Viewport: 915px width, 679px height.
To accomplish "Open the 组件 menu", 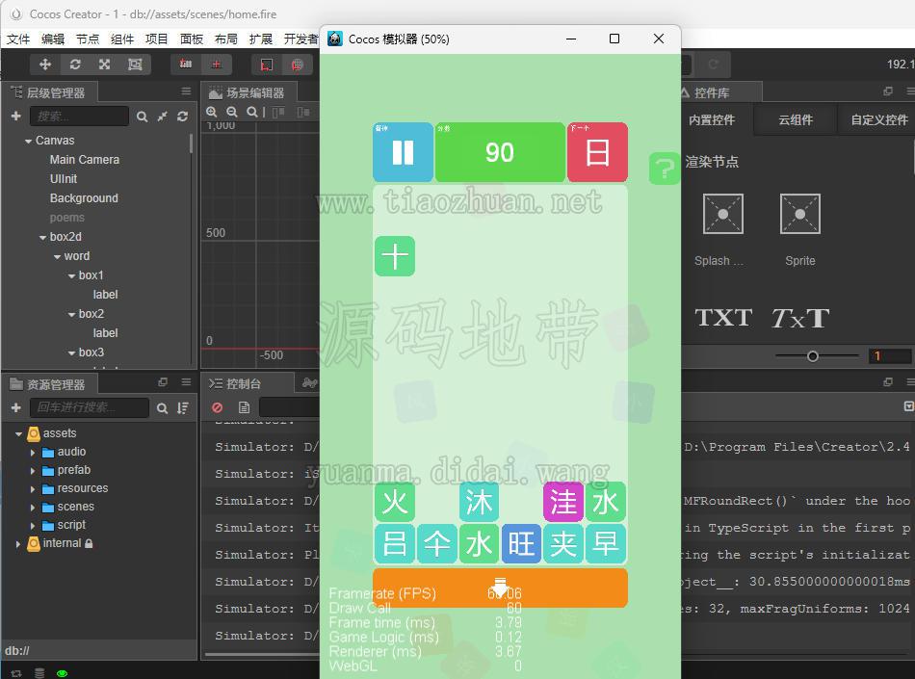I will 122,39.
